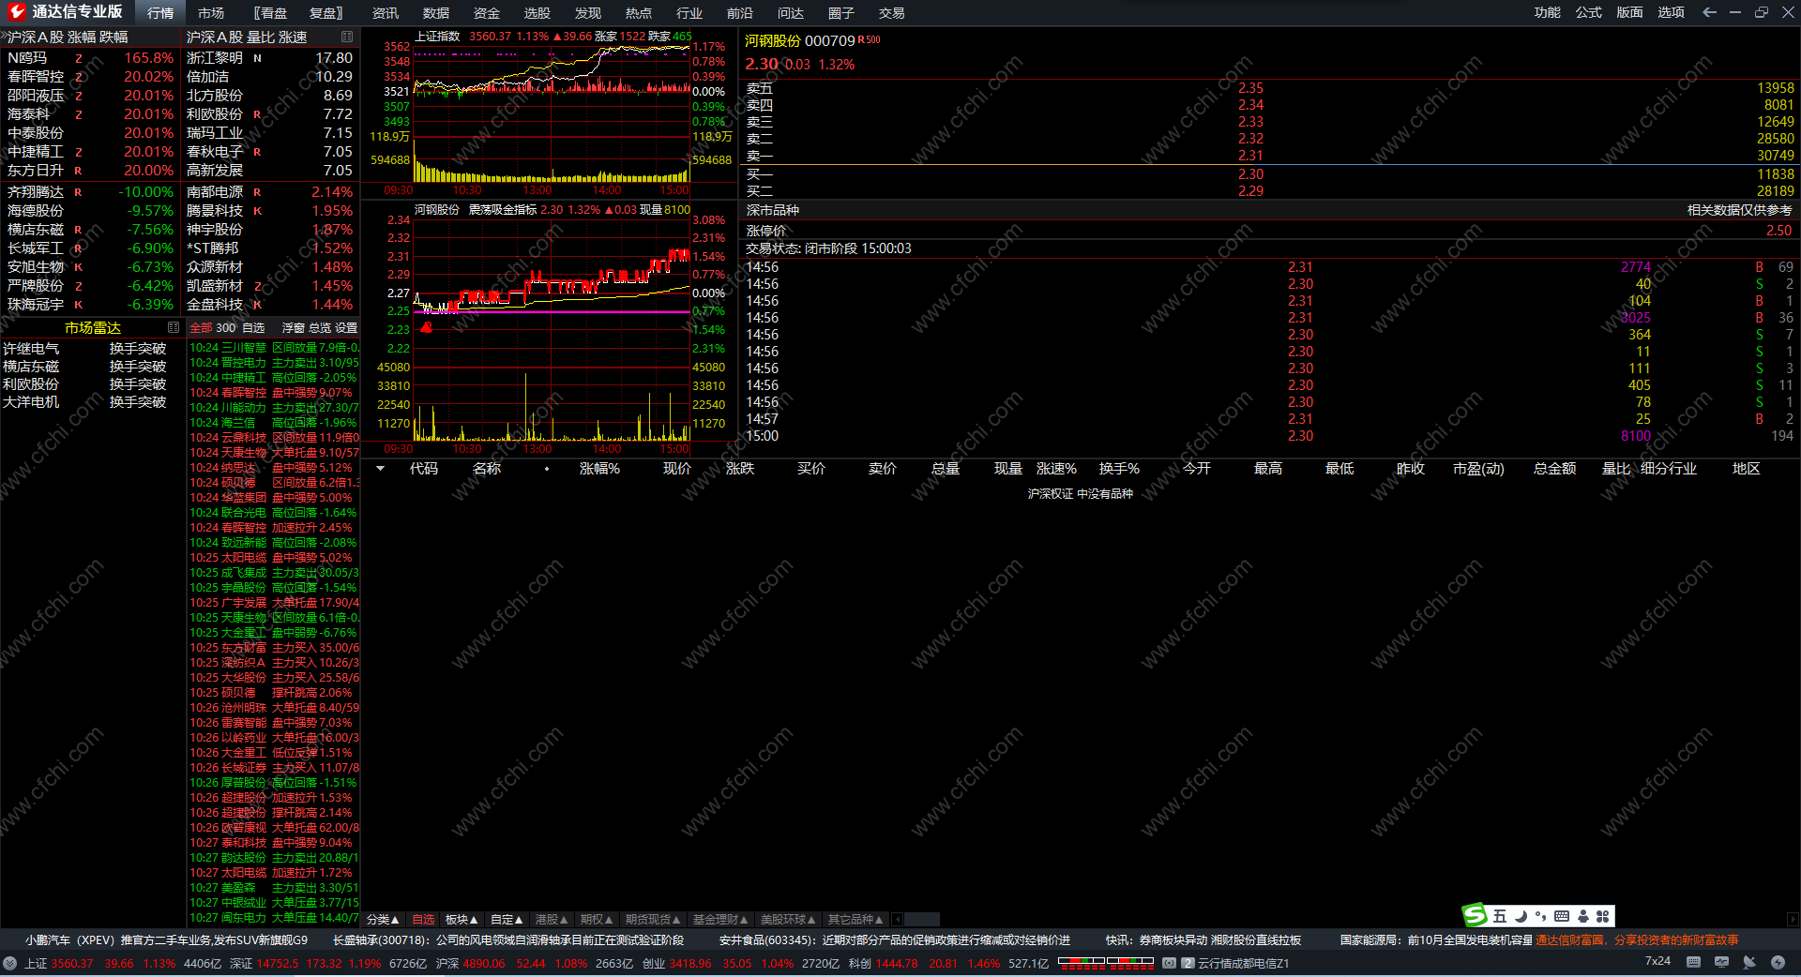Select the 浙江黎明 row in the 量比 list
Screen dimensions: 1801x977
click(x=270, y=58)
